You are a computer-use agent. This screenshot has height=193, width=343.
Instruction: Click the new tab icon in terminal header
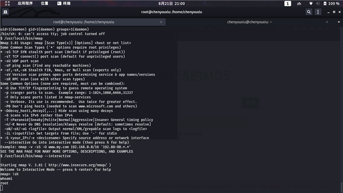[6, 12]
